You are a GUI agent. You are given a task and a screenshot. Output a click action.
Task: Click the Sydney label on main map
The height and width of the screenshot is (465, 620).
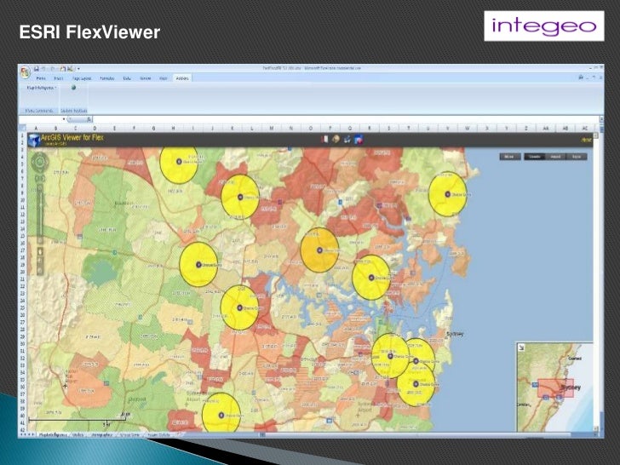click(x=455, y=334)
